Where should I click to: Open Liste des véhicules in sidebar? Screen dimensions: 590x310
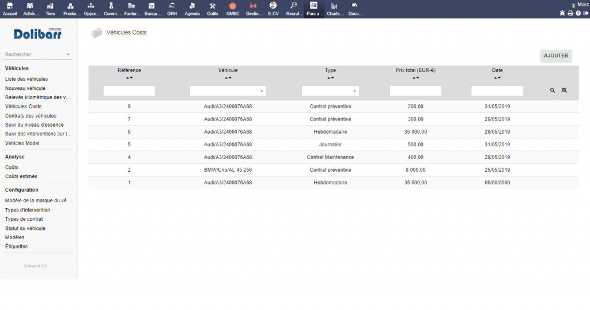(x=27, y=79)
